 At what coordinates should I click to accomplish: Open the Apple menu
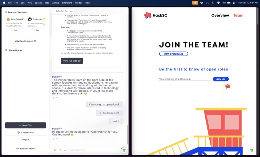pos(4,3)
